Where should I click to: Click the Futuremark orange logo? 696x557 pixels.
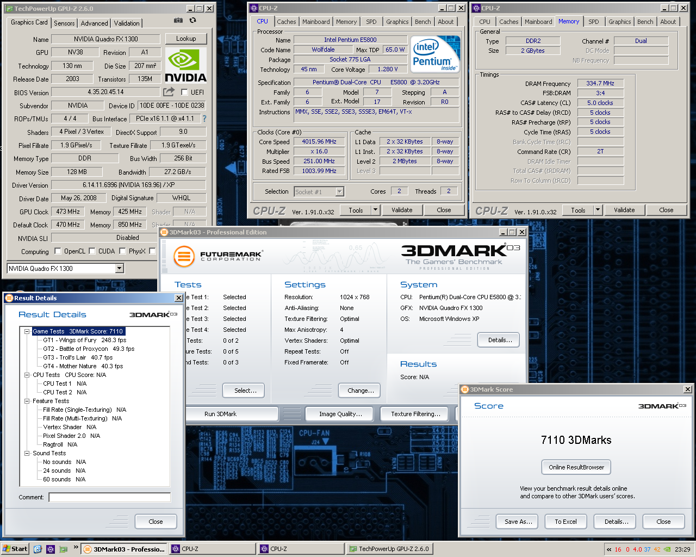(184, 256)
